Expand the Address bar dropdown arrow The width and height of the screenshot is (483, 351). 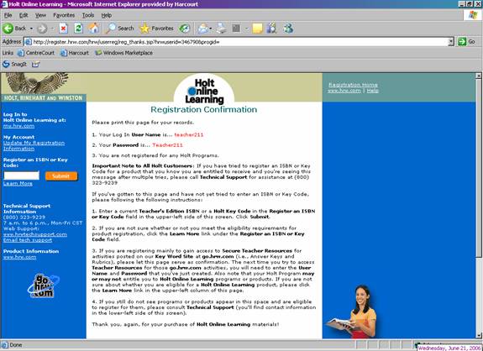(x=451, y=42)
